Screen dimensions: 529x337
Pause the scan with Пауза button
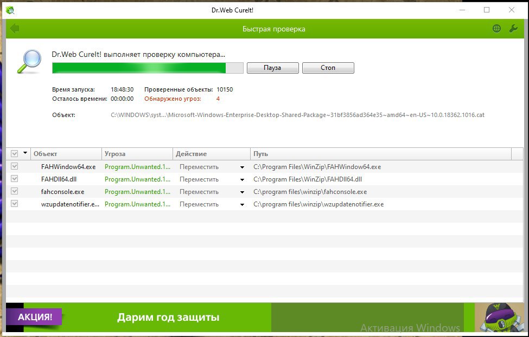point(272,68)
